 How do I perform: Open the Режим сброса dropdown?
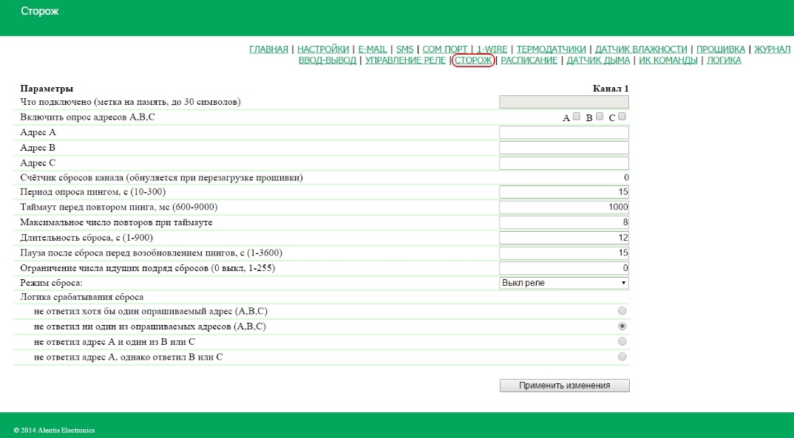(x=564, y=283)
